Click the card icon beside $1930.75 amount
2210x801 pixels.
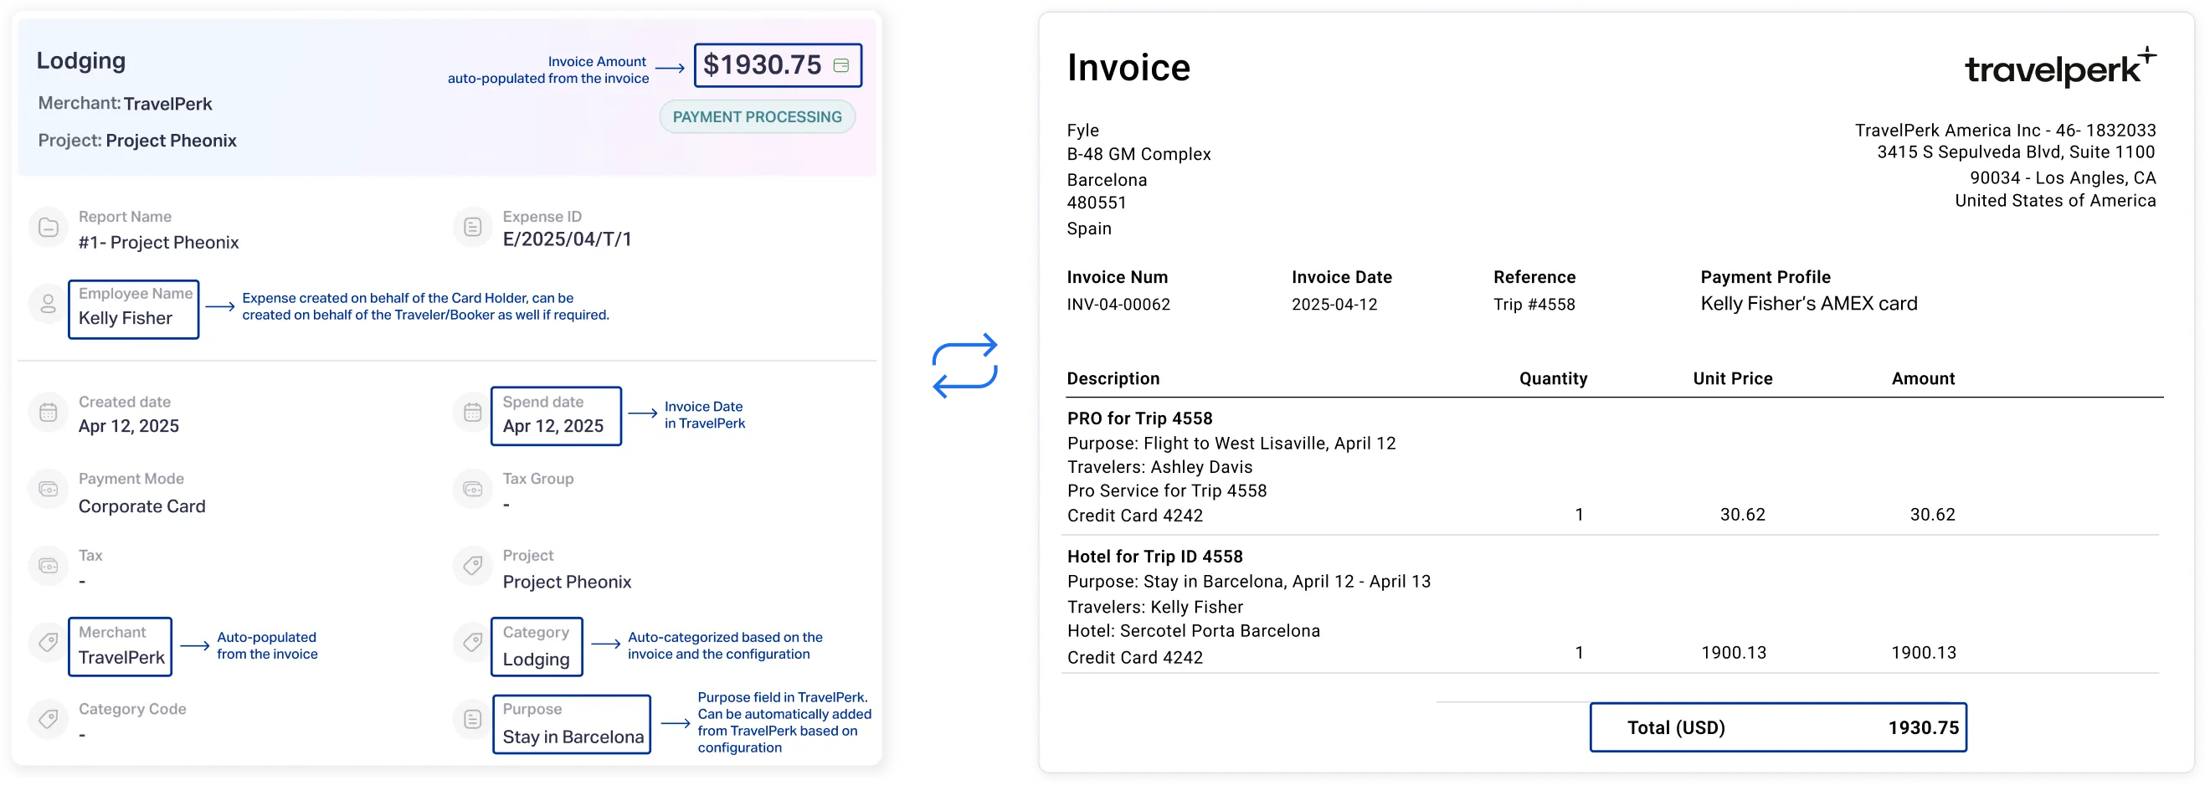840,65
